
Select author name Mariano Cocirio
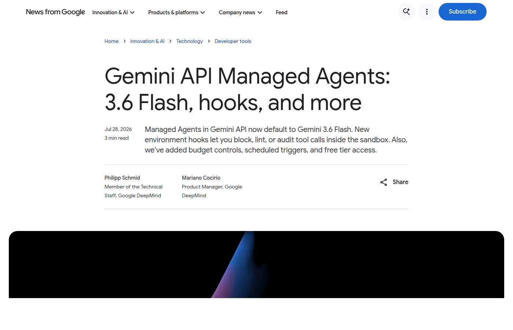(201, 178)
